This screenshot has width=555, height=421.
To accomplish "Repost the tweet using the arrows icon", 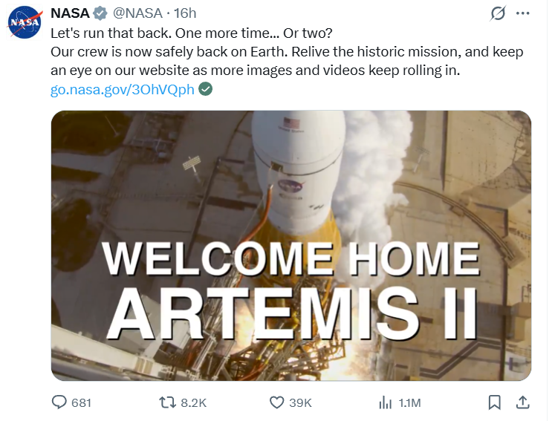I will coord(167,402).
